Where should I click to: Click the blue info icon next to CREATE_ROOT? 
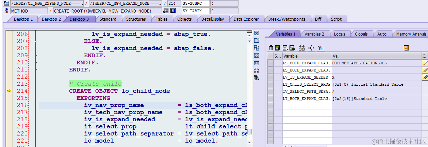click(173, 11)
